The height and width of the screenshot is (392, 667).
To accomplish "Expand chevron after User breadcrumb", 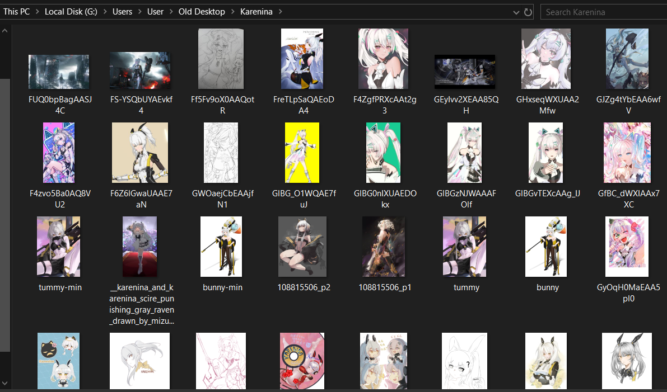I will point(171,12).
